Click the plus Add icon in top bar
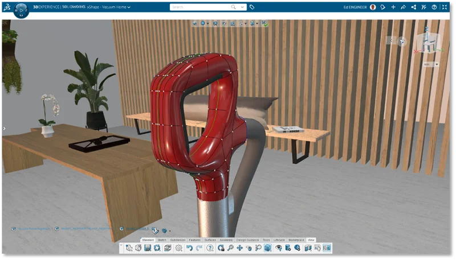The width and height of the screenshot is (456, 260). pos(393,7)
